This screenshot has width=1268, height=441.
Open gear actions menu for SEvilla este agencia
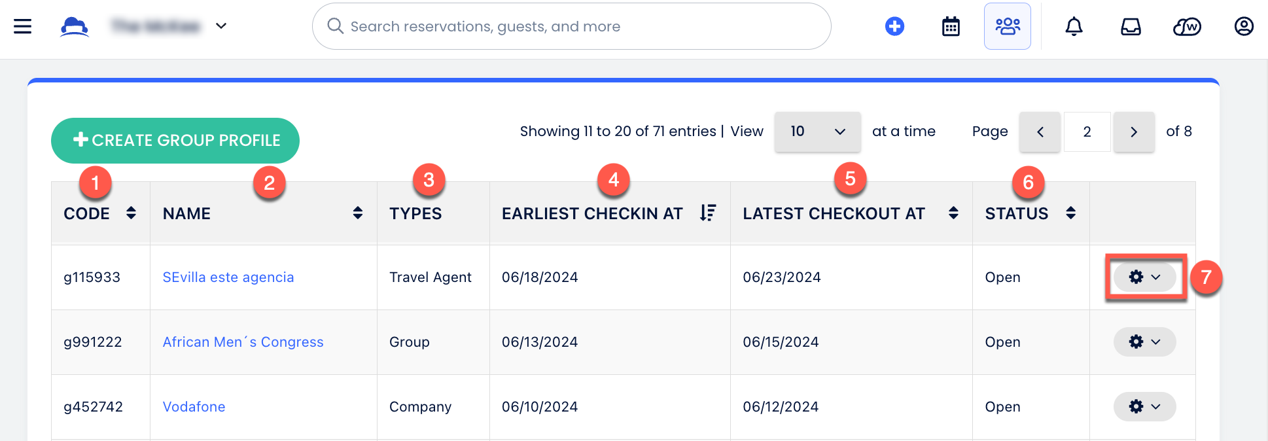click(x=1144, y=277)
